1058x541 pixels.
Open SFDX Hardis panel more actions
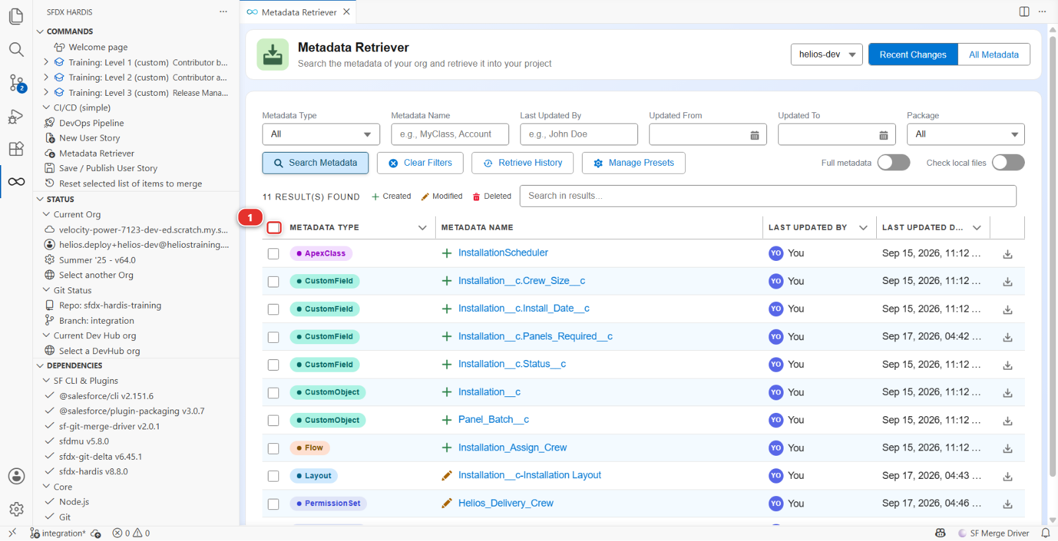224,12
